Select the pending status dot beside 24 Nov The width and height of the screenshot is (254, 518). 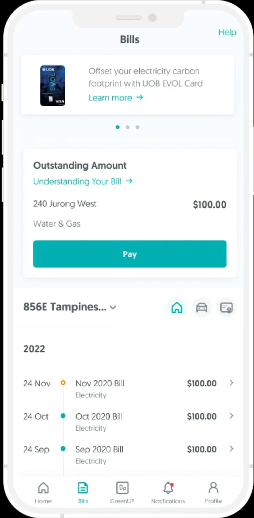pyautogui.click(x=63, y=383)
